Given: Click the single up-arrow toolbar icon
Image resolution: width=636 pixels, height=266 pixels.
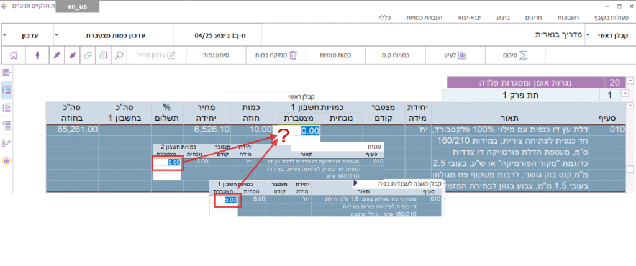Looking at the screenshot, I should 37,55.
